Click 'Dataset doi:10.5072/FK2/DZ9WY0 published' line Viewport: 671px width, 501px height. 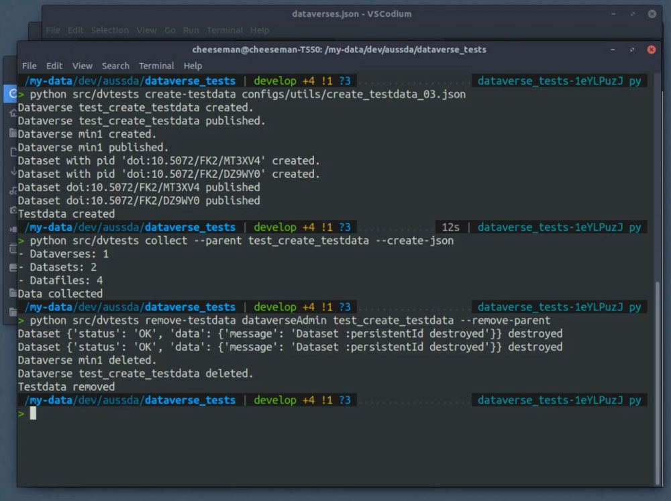[x=139, y=201]
